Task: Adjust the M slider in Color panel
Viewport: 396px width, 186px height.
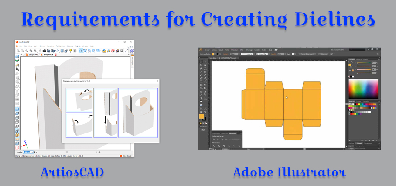Action: click(364, 66)
